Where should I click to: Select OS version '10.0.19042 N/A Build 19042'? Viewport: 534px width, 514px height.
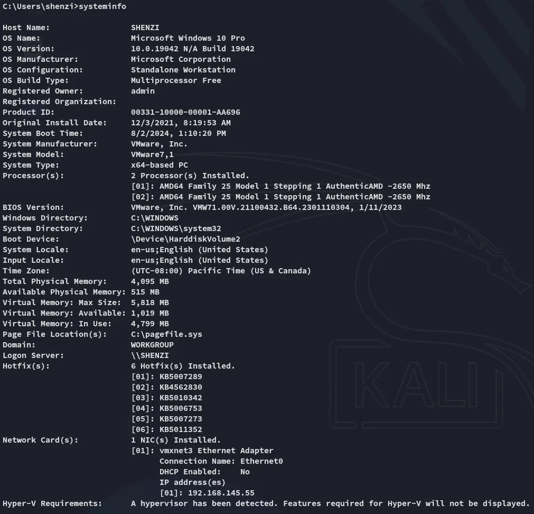(193, 49)
